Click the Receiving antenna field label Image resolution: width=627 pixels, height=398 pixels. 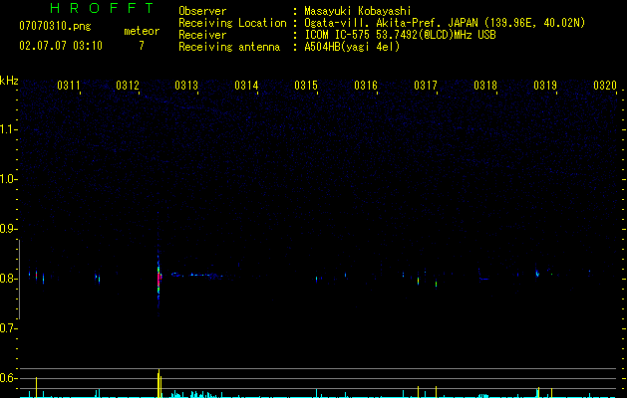point(229,47)
